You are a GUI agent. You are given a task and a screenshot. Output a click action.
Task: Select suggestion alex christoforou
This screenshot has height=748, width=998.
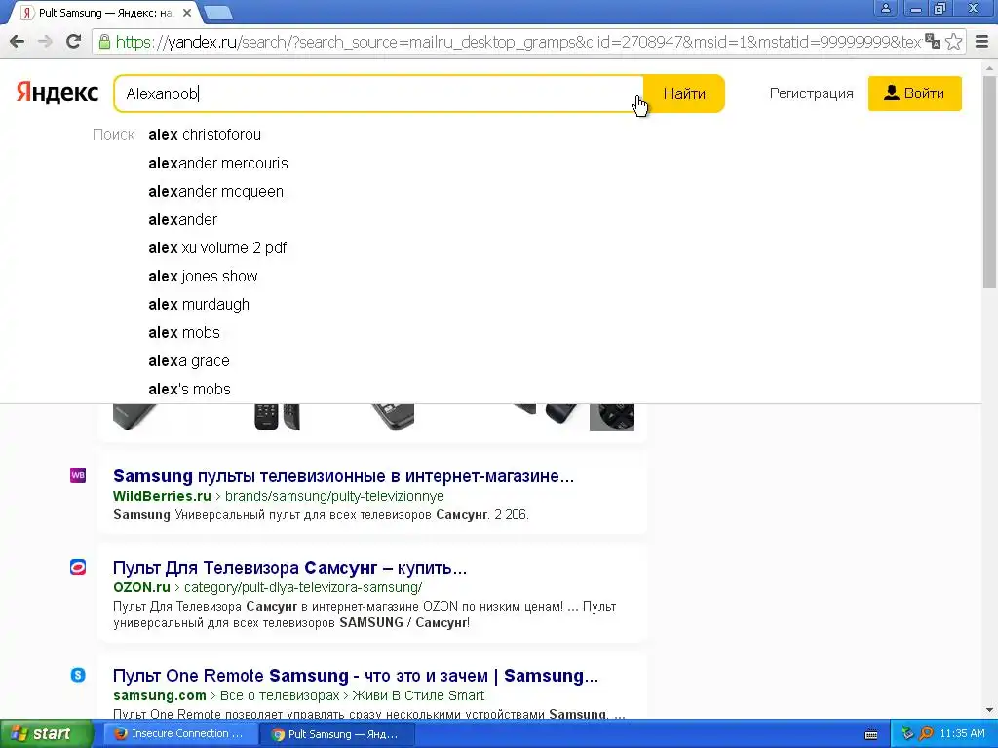click(x=205, y=134)
